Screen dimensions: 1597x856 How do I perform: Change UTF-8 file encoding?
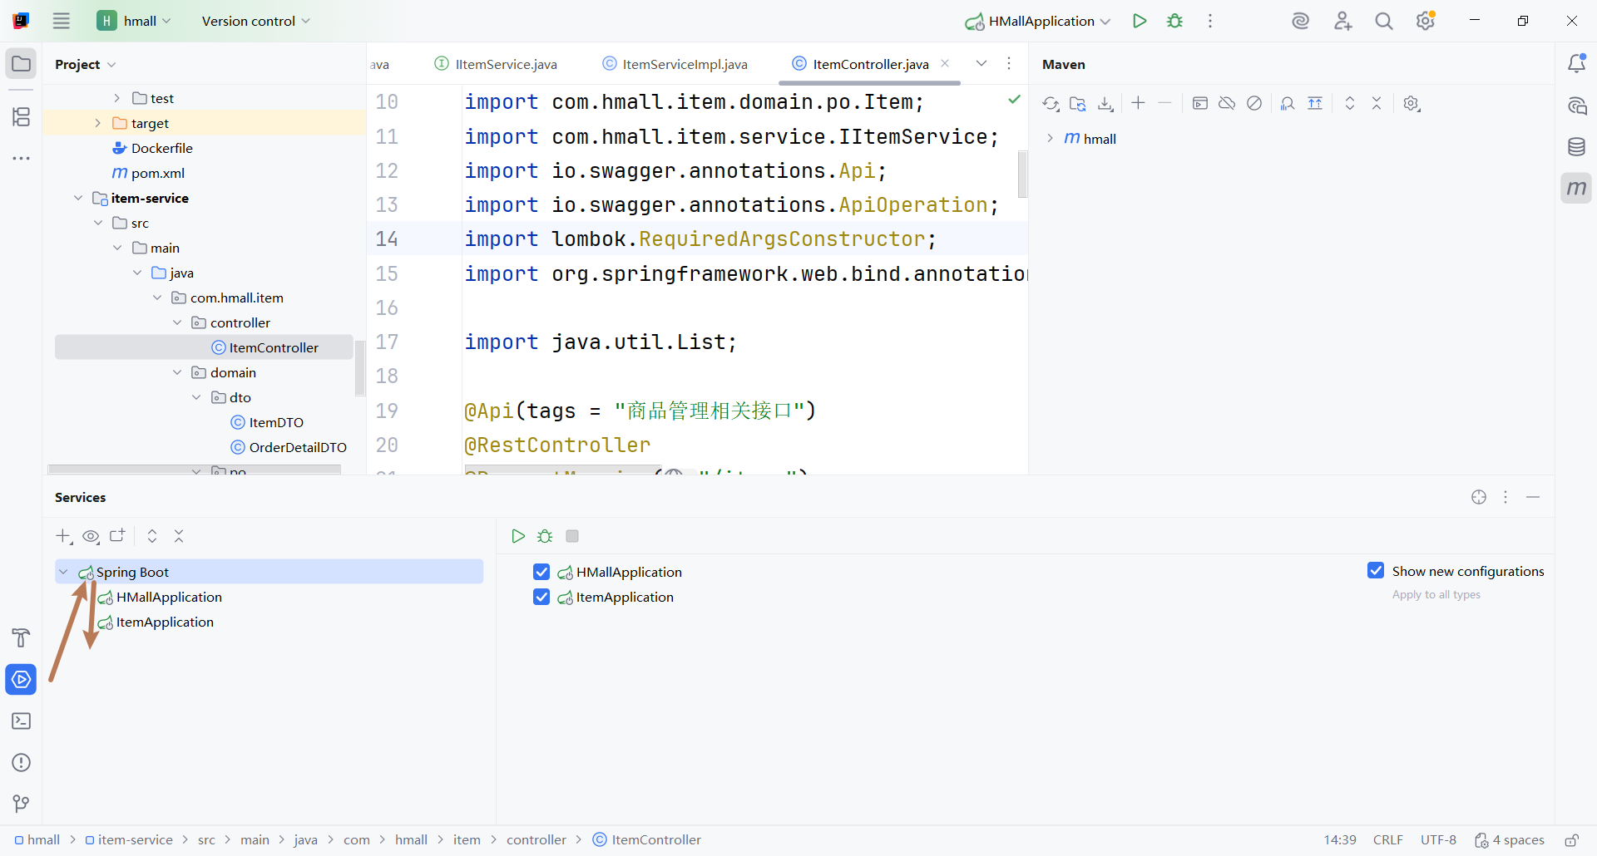coord(1439,840)
